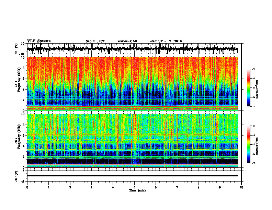Click time axis tick label "8"
272x210 pixels.
[199, 187]
